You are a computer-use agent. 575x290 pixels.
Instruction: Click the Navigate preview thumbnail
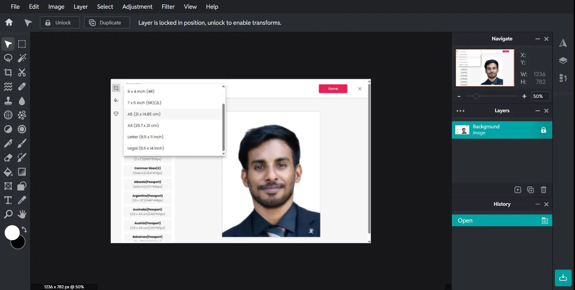point(485,68)
